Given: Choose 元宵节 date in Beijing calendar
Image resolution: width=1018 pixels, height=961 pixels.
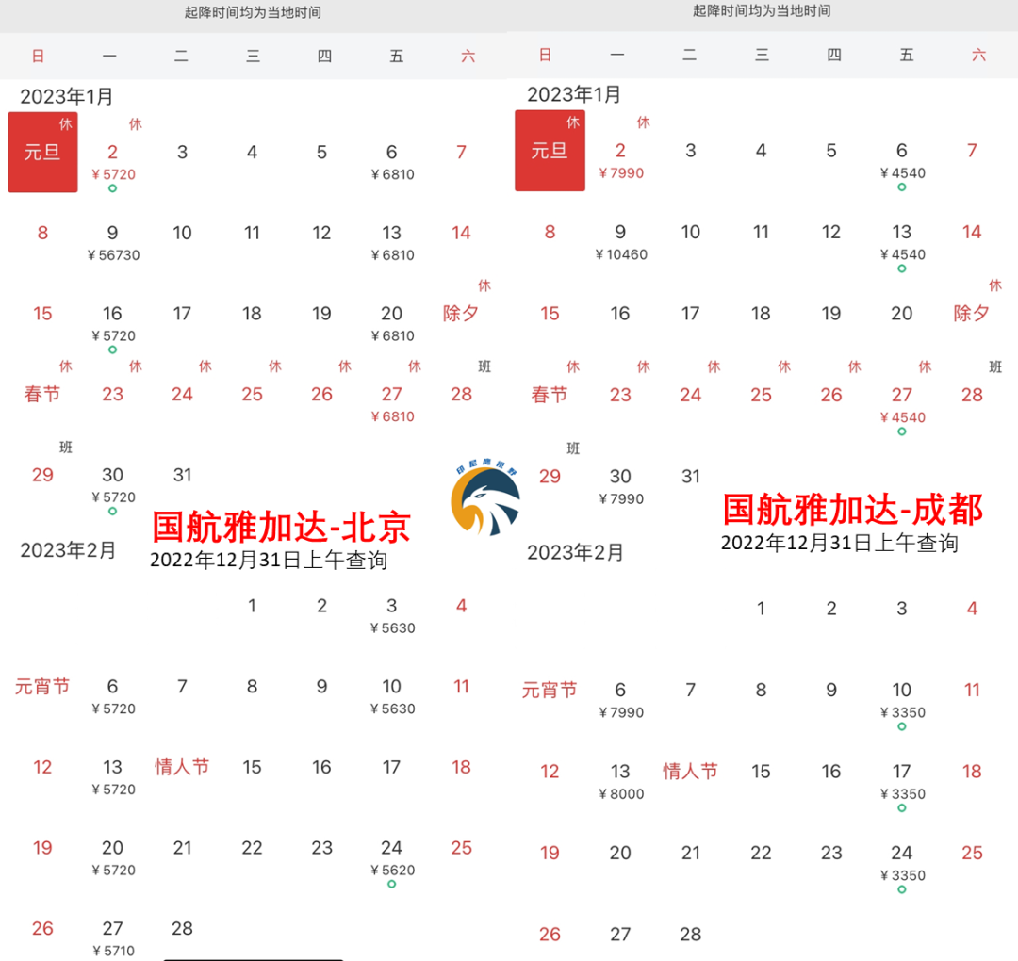Looking at the screenshot, I should (42, 687).
